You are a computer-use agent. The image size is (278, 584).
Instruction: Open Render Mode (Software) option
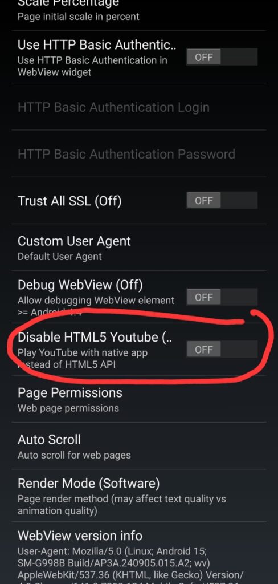click(x=139, y=497)
